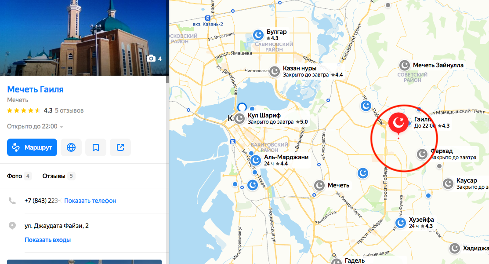Click Показать входы link
Viewport: 489px width, 264px height.
point(48,240)
